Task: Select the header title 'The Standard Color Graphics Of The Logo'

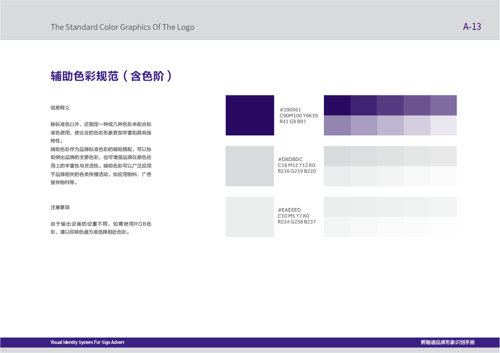Action: pos(122,27)
